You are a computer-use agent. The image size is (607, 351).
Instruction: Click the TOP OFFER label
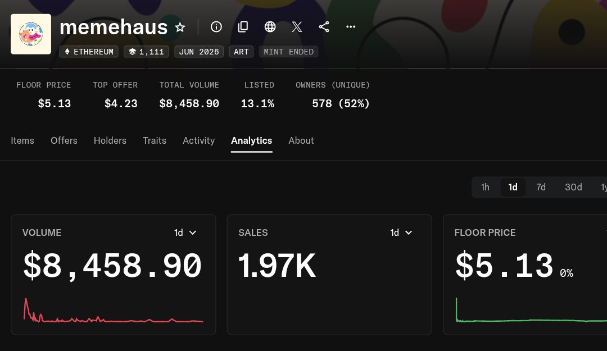point(115,85)
